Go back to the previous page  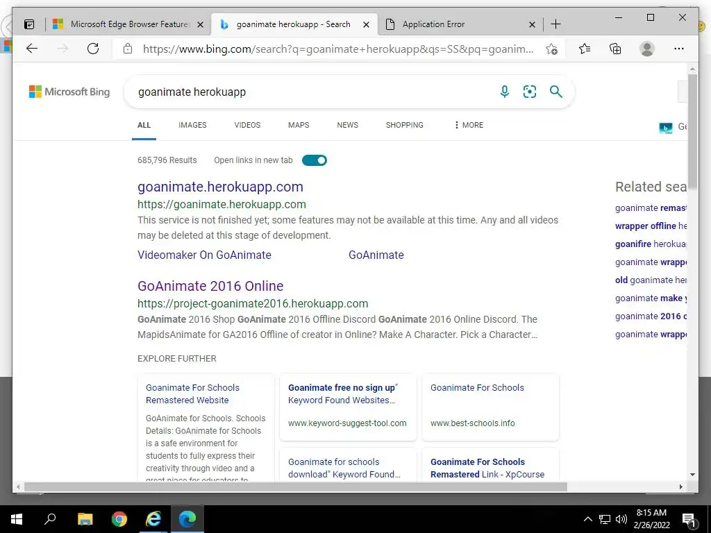32,49
